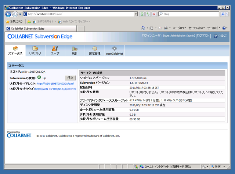Click the Home icon in command bar
Image resolution: width=235 pixels, height=174 pixels.
[x=143, y=28]
